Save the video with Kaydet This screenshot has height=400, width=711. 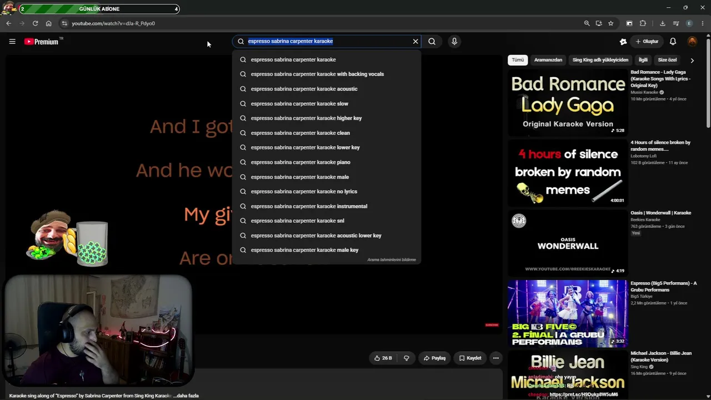point(470,358)
